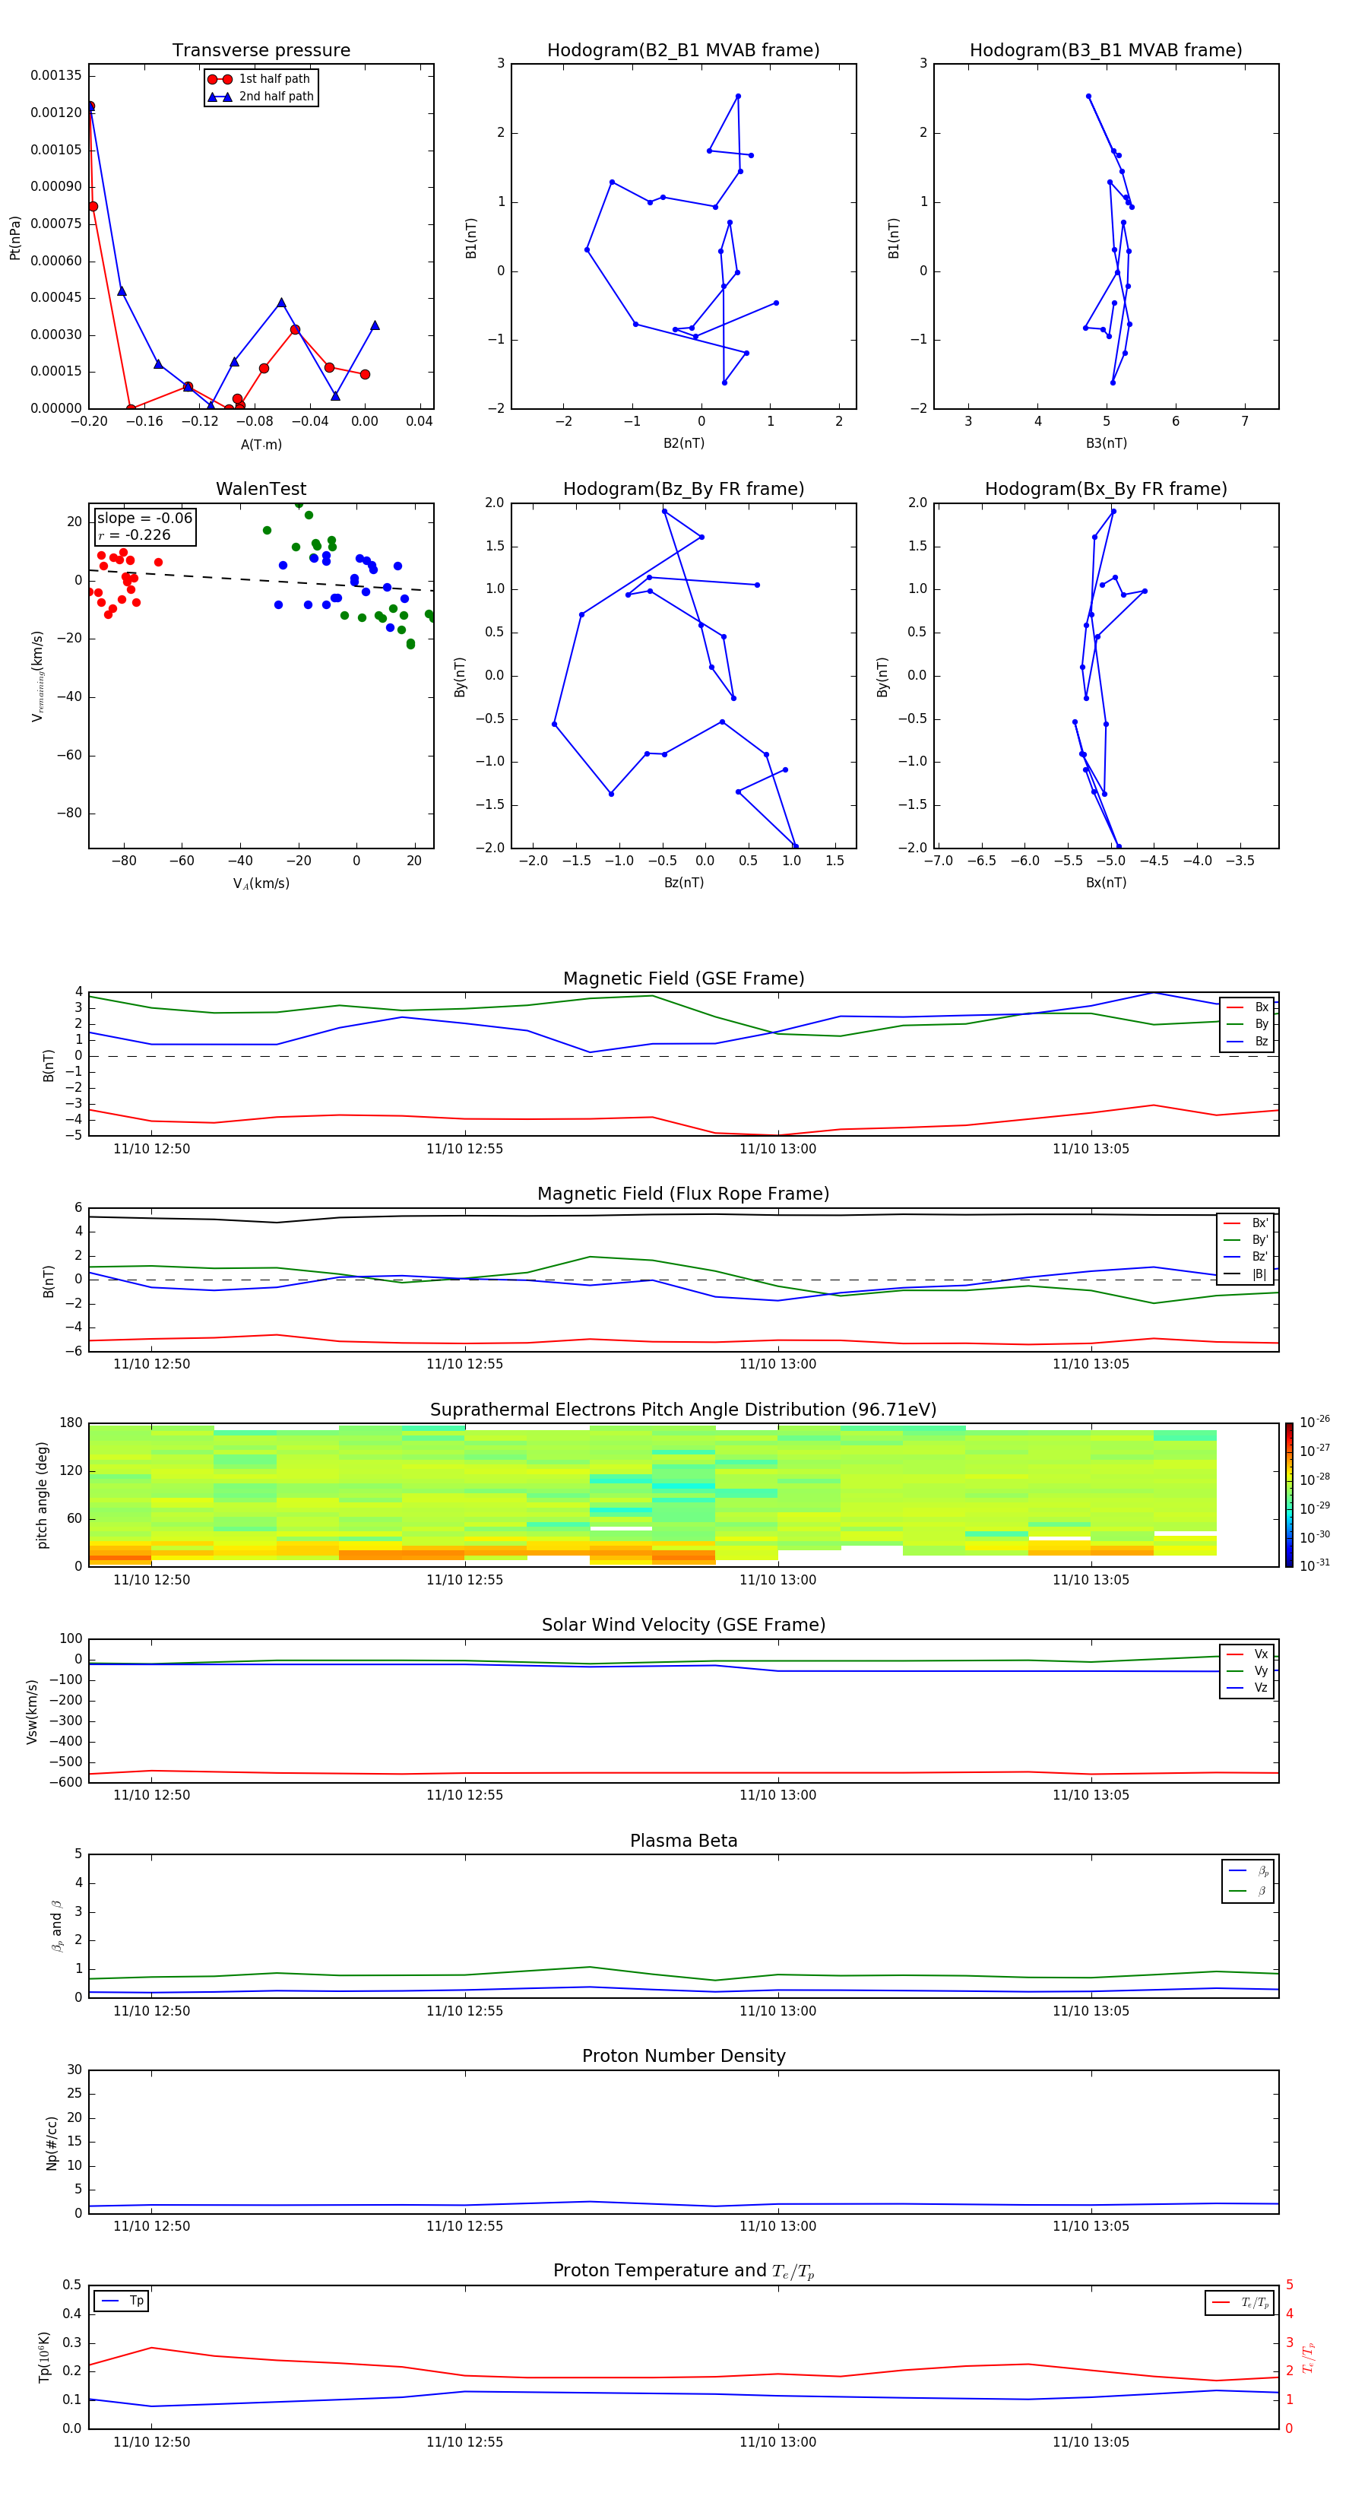Screen dimensions: 1368x2509
Task: Click 'Np(#/cc)' axis label
Action: pyautogui.click(x=52, y=2143)
